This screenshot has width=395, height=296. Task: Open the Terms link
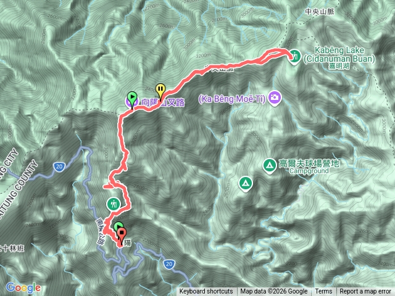tap(323, 292)
